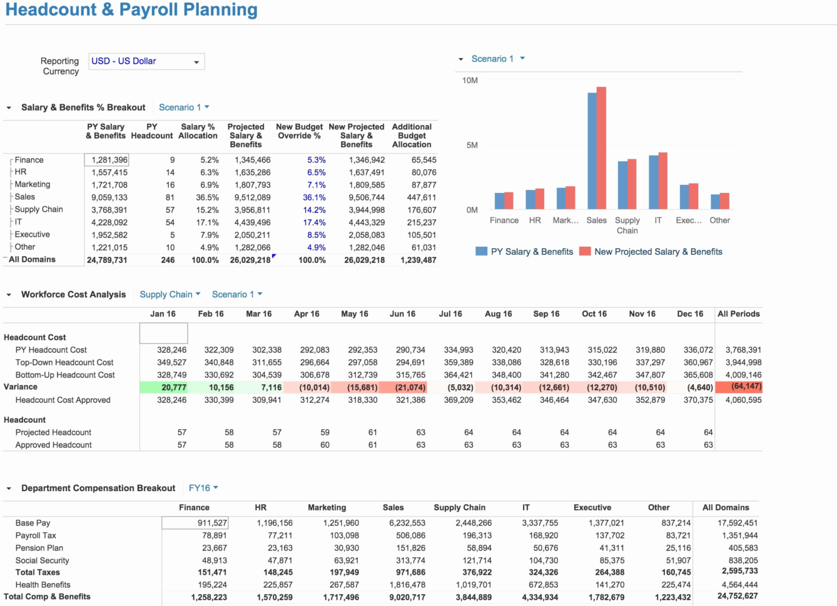
Task: Select the Finance row label in breakout grid
Action: [x=29, y=159]
